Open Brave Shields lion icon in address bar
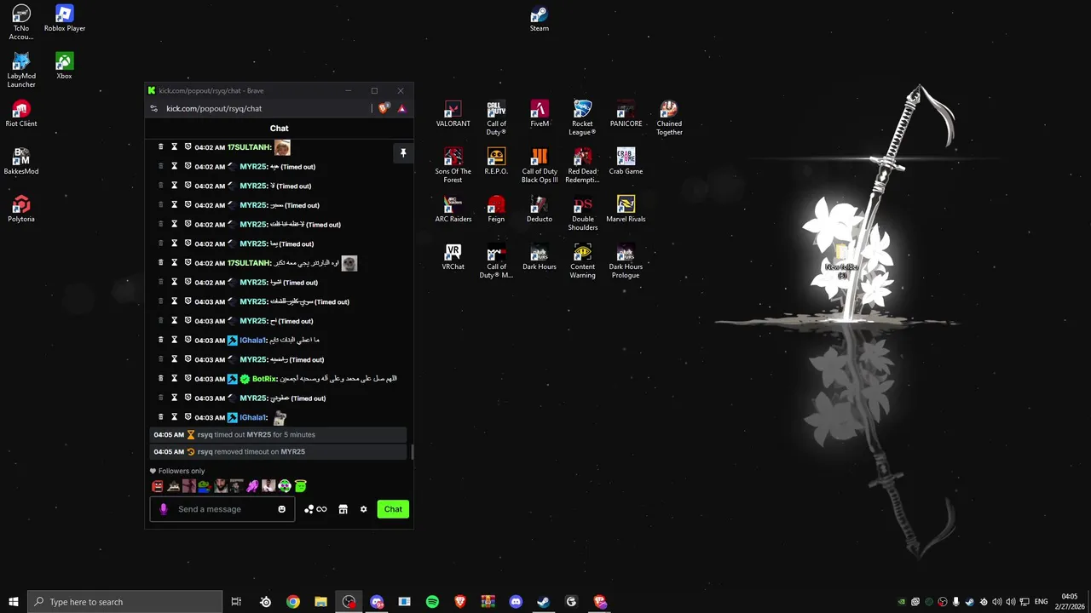The image size is (1091, 613). pyautogui.click(x=384, y=108)
